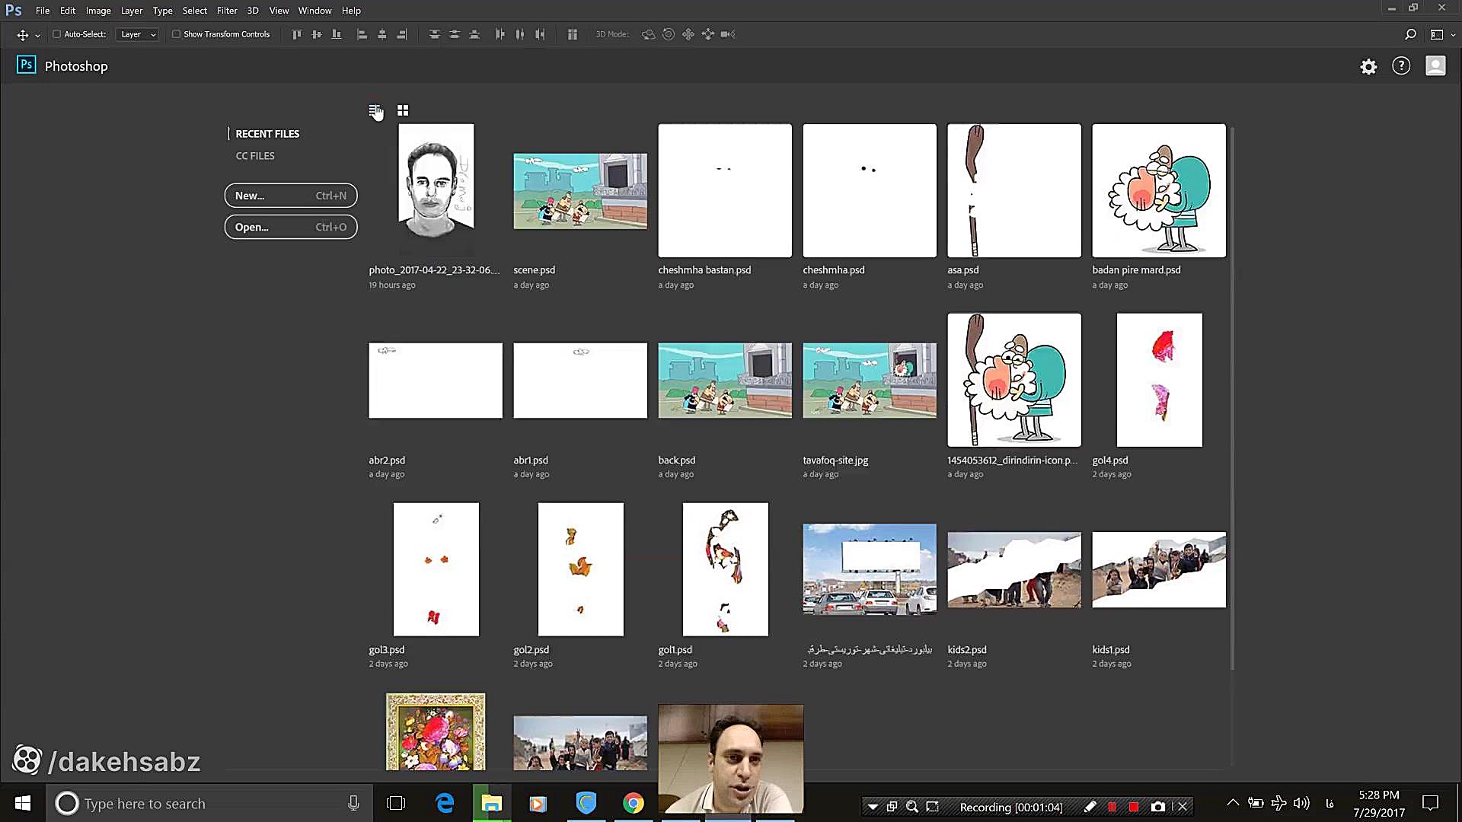Viewport: 1462px width, 822px height.
Task: Click the Auto-Align Layers icon
Action: tap(573, 34)
